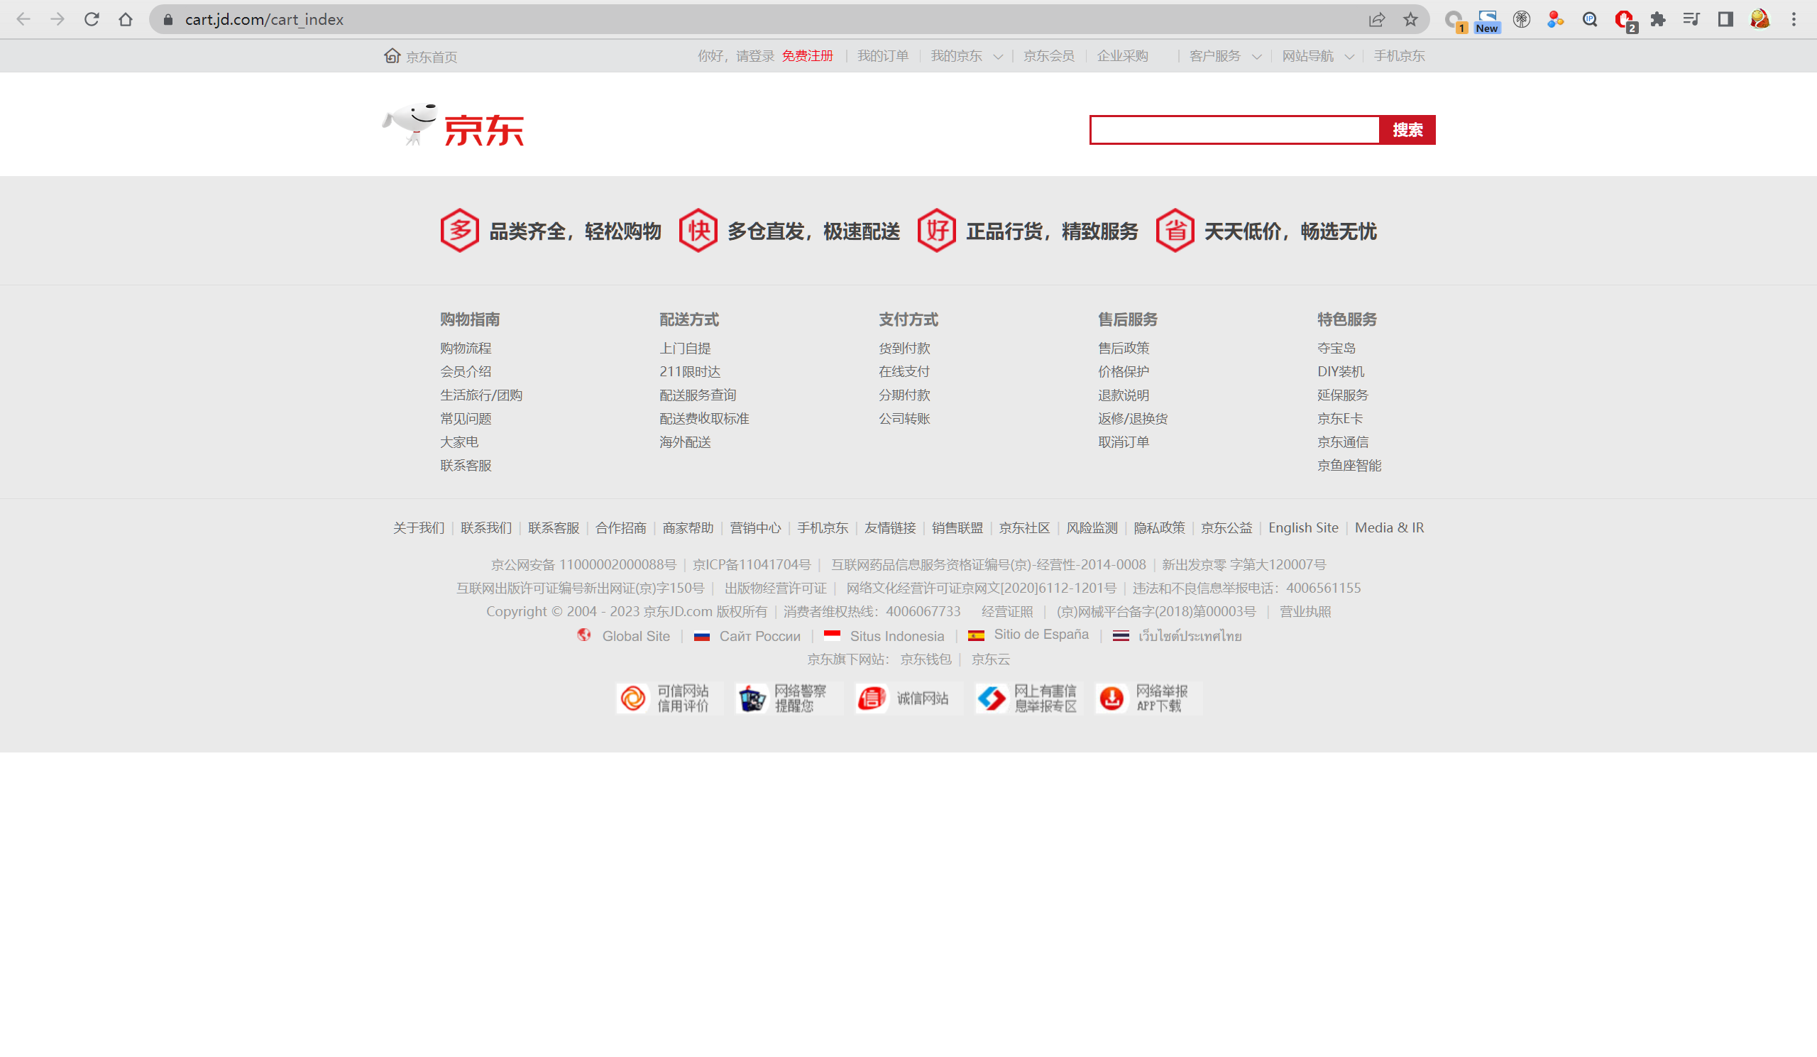1817x1057 pixels.
Task: Click the browser bookmark star icon
Action: [x=1410, y=19]
